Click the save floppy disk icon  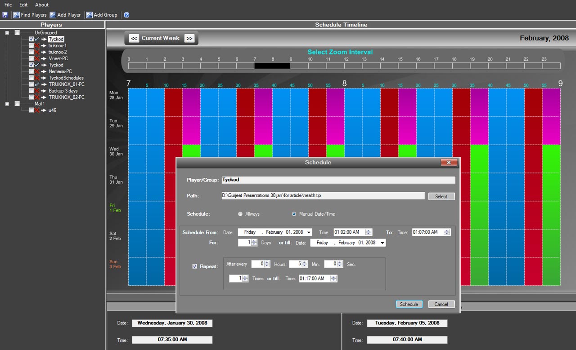click(5, 15)
